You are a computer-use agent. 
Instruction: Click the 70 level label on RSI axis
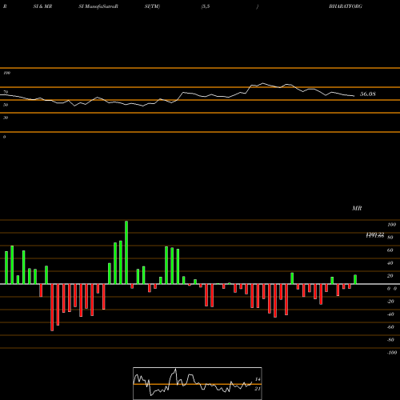tap(6, 92)
